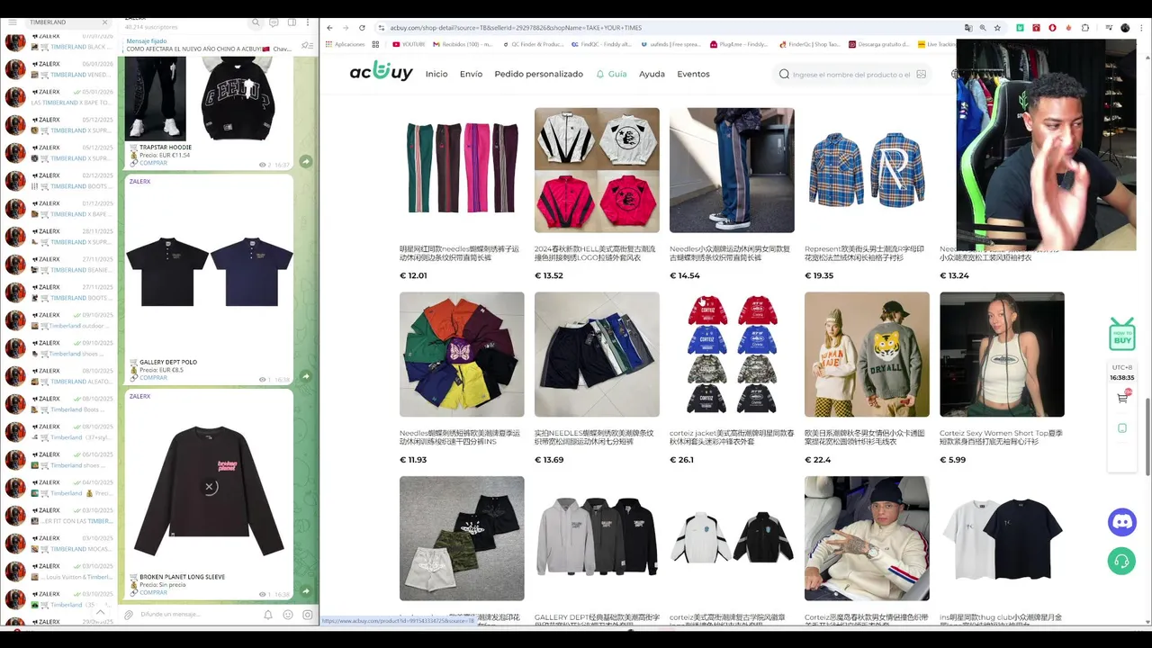Go to the Inicio menu item
The image size is (1152, 648).
coord(436,74)
